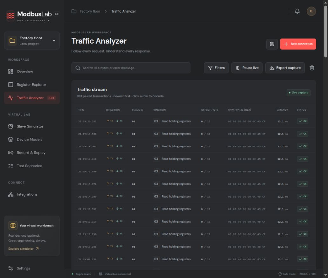The height and width of the screenshot is (278, 328).
Task: Sort by the TIME column header
Action: (x=81, y=110)
